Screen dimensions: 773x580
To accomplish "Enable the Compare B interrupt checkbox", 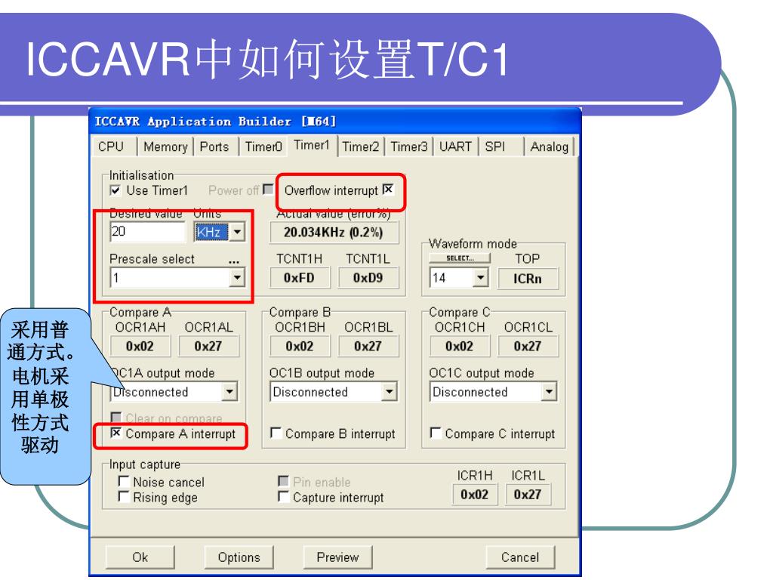I will point(276,433).
